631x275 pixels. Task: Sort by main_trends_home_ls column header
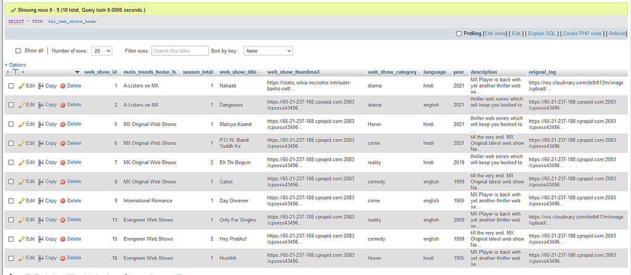150,72
